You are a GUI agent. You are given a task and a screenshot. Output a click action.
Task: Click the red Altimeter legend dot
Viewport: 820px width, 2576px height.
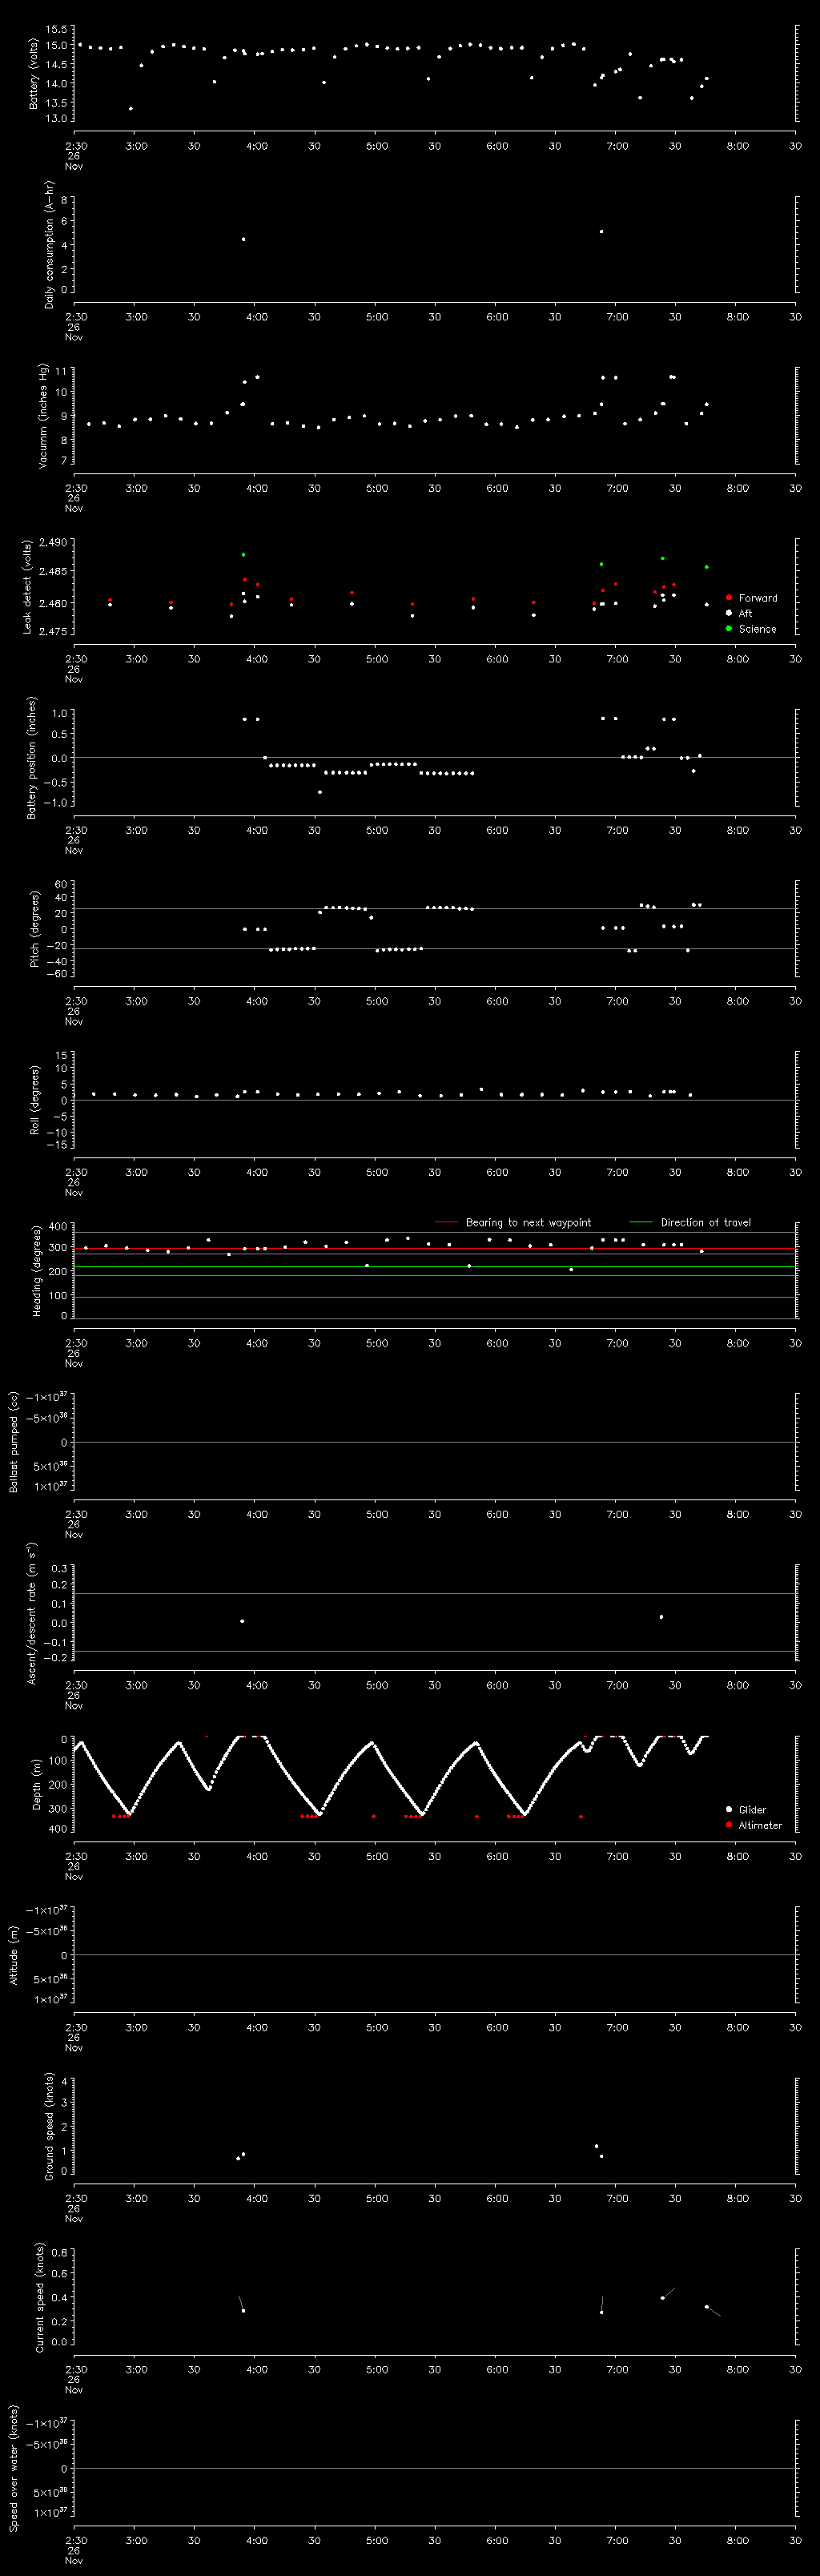[x=729, y=1824]
